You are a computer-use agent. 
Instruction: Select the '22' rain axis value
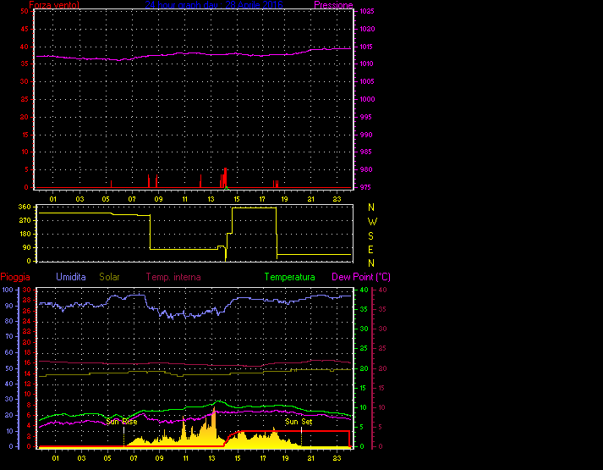(27, 331)
